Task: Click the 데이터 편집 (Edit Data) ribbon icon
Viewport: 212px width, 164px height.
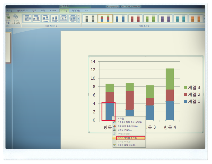Action: coord(8,17)
